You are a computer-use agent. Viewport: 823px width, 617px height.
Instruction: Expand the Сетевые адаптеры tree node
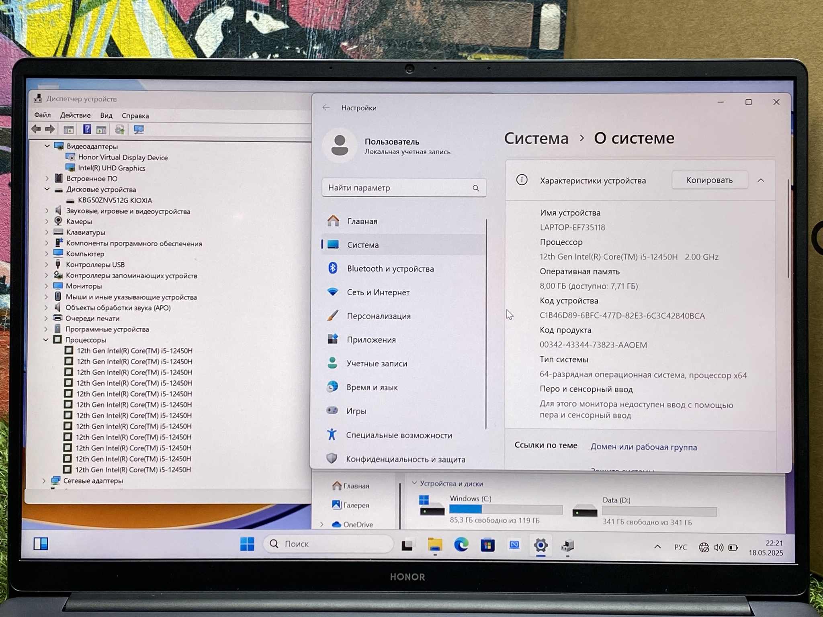click(44, 480)
